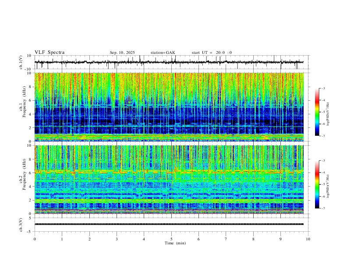
Task: Click the time axis tick label "0"
Action: pos(35,239)
